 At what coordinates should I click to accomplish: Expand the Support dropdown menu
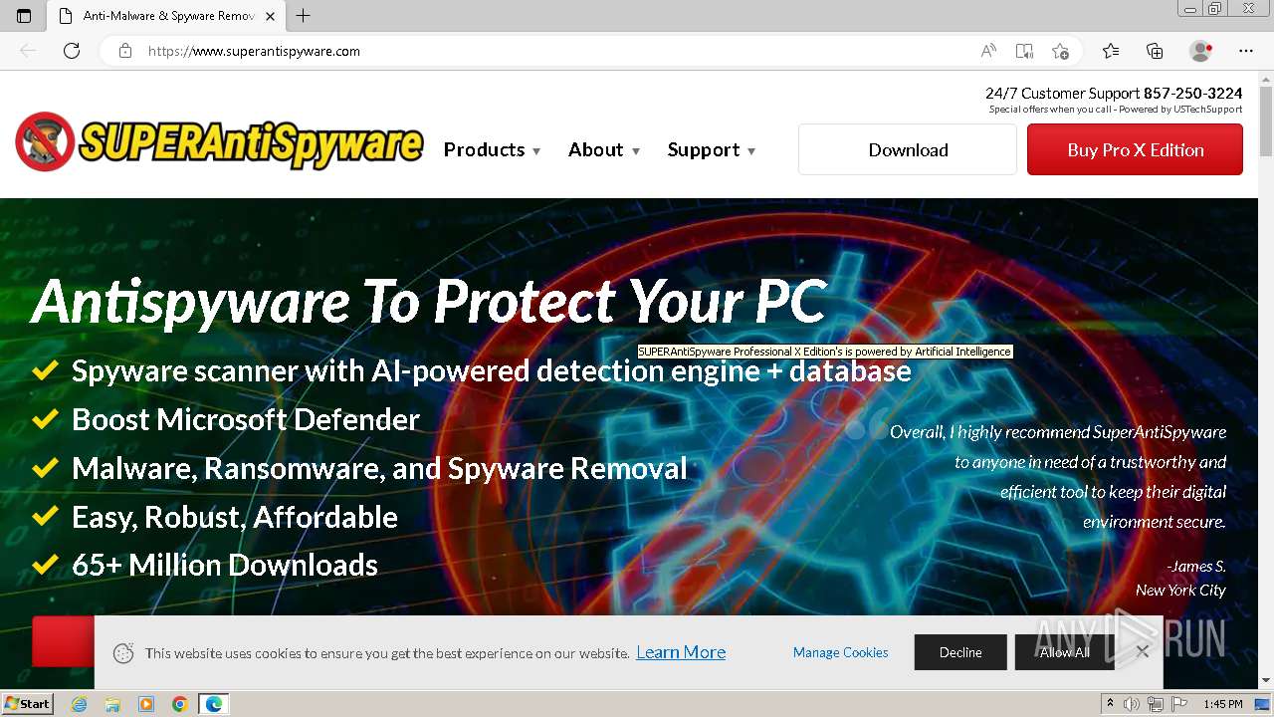tap(712, 149)
